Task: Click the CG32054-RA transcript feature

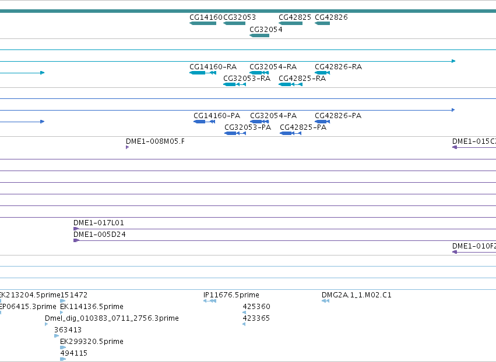Action: click(x=259, y=73)
